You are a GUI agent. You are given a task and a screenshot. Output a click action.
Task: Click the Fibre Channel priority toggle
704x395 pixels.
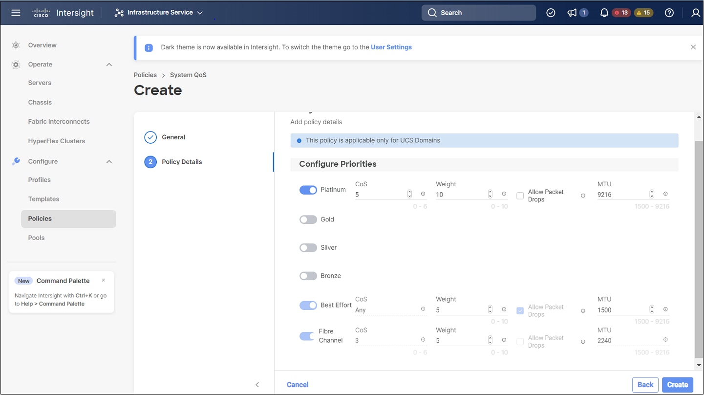[307, 336]
